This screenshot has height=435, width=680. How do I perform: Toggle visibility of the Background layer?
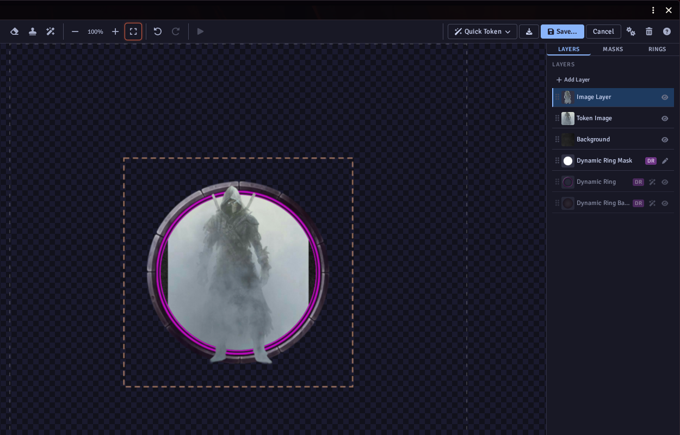click(665, 140)
